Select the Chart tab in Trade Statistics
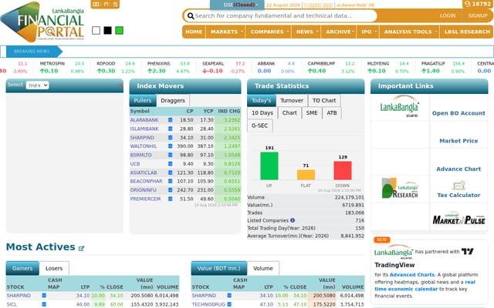 [x=289, y=113]
